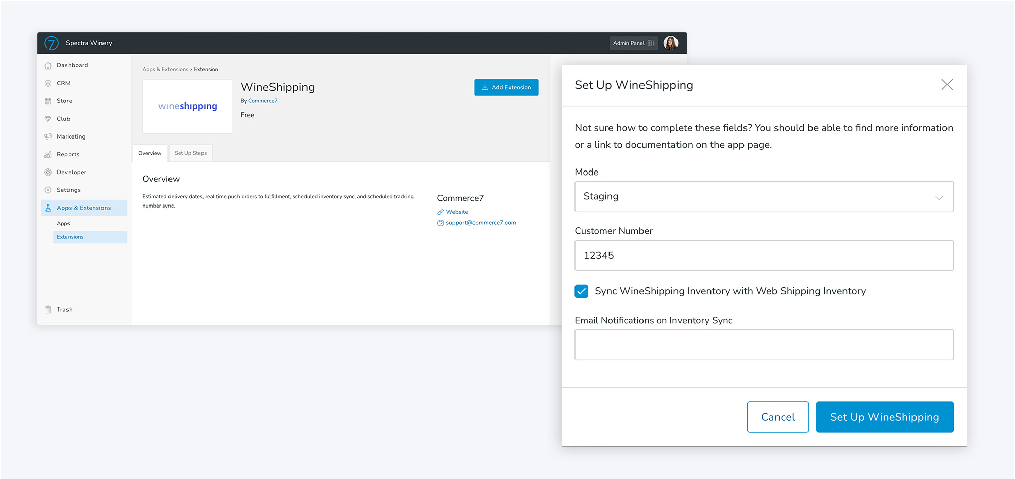
Task: Click the Email Notifications input field
Action: point(764,345)
